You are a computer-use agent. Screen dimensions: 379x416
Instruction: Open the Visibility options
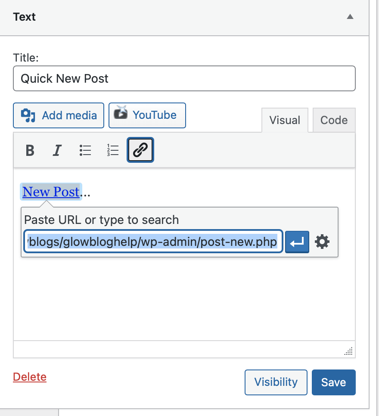[276, 382]
